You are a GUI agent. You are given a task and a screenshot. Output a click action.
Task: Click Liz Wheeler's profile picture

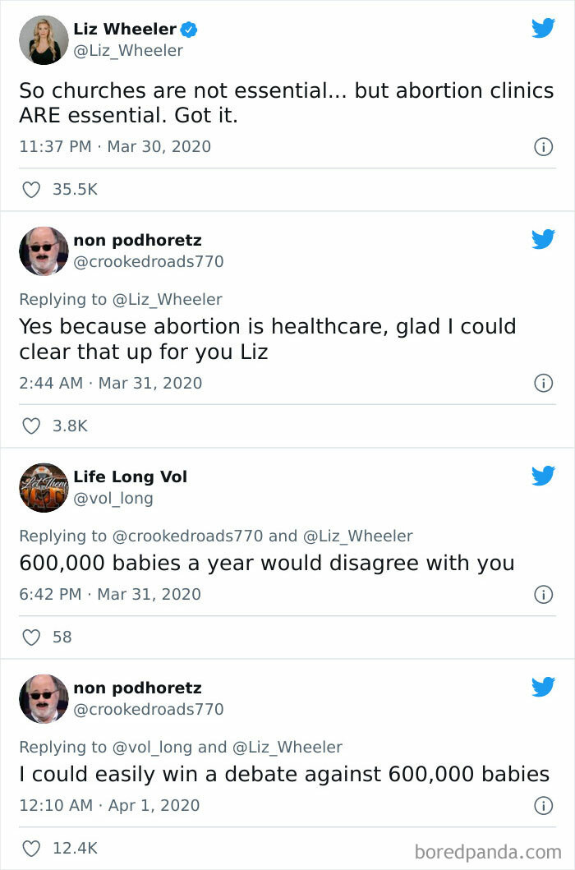[43, 39]
